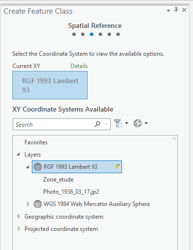Open the pane options menu arrow
Viewport: 193px width, 250px height.
169,11
